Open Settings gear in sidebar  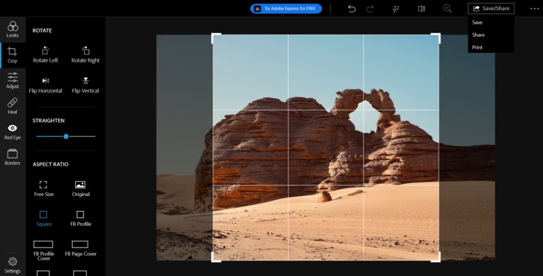pyautogui.click(x=12, y=265)
